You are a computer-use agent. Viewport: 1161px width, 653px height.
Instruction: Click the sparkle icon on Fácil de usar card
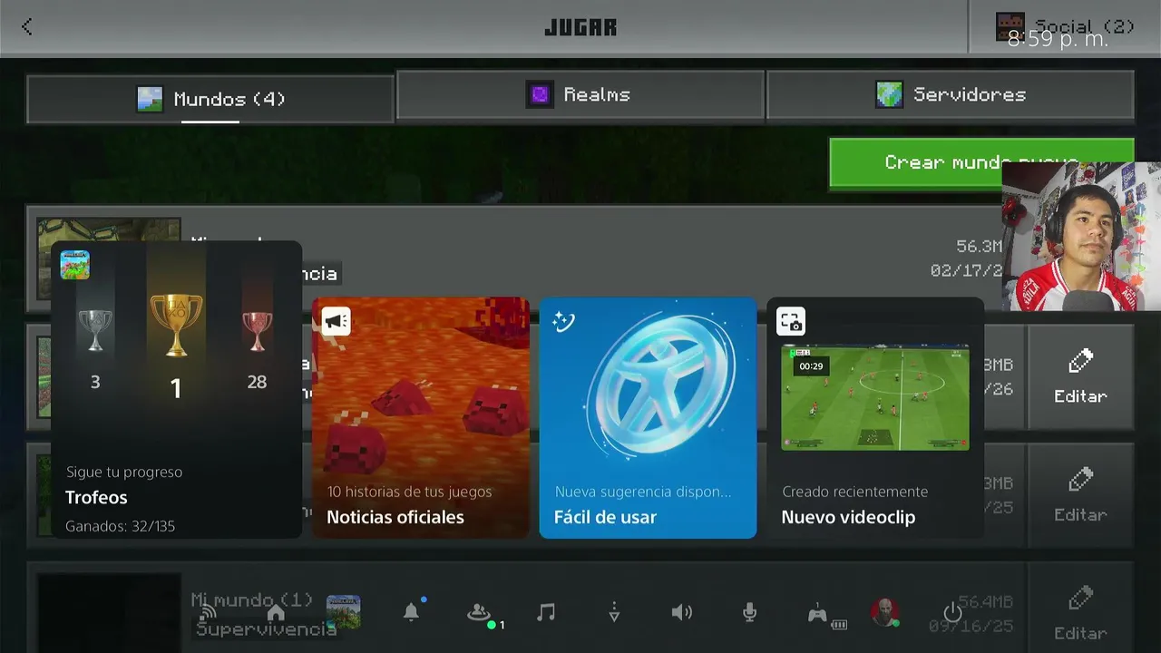pos(563,321)
